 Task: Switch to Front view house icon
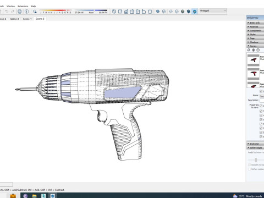(126, 12)
